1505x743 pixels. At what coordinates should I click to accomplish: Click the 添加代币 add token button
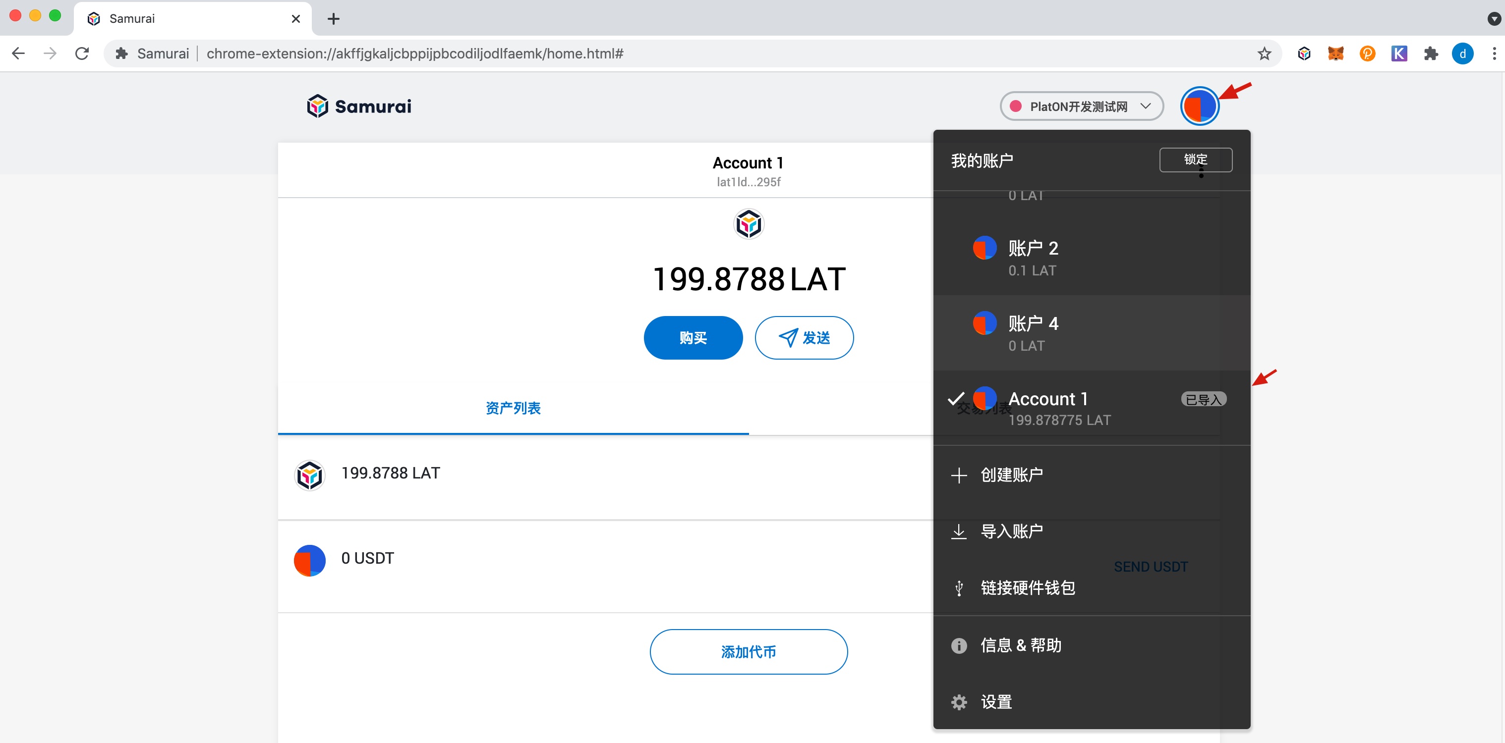[x=749, y=651]
